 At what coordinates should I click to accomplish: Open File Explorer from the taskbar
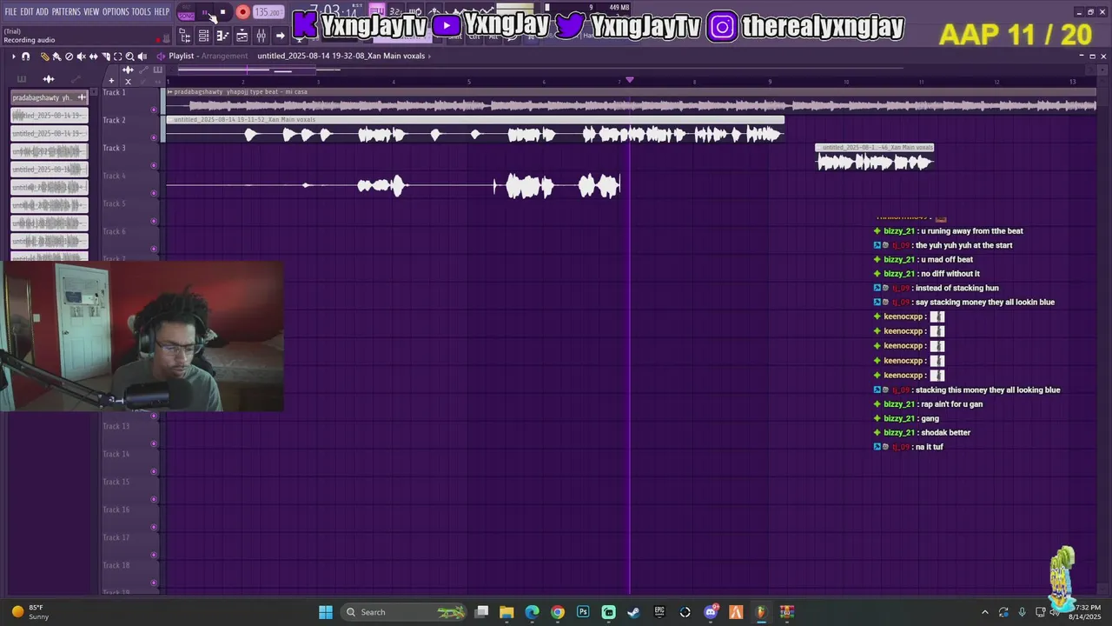(506, 612)
